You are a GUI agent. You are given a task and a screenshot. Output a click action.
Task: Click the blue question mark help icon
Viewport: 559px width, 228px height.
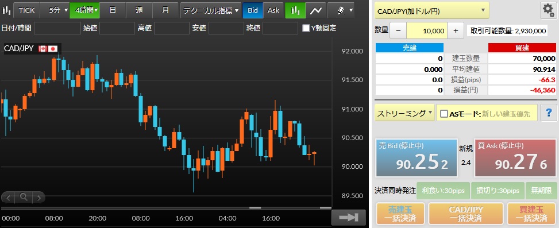[x=549, y=113]
